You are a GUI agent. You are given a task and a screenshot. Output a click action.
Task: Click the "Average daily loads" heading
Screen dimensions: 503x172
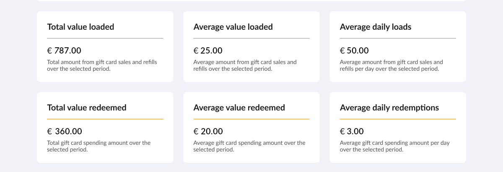pyautogui.click(x=376, y=27)
